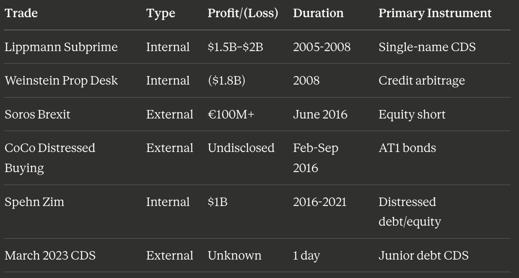The image size is (519, 278).
Task: Select the March 2023 CDS cell
Action: pyautogui.click(x=50, y=255)
